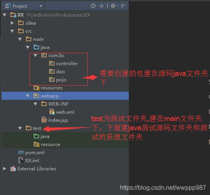The width and height of the screenshot is (210, 195).
Task: Collapse the src folder arrow
Action: [12, 31]
